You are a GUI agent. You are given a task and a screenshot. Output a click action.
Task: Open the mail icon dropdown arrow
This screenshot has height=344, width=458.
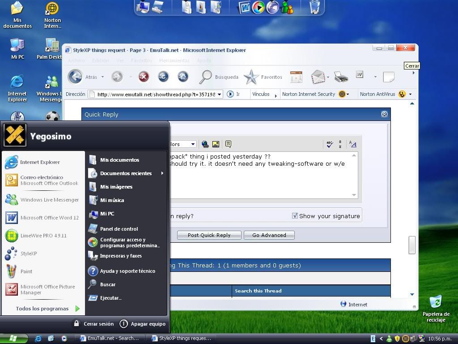tap(328, 77)
